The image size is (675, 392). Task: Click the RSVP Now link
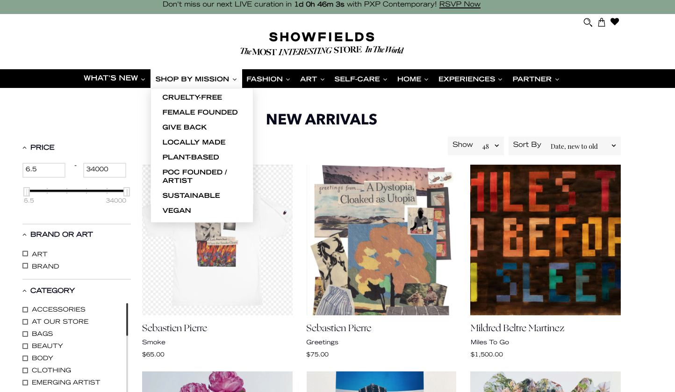pos(460,4)
